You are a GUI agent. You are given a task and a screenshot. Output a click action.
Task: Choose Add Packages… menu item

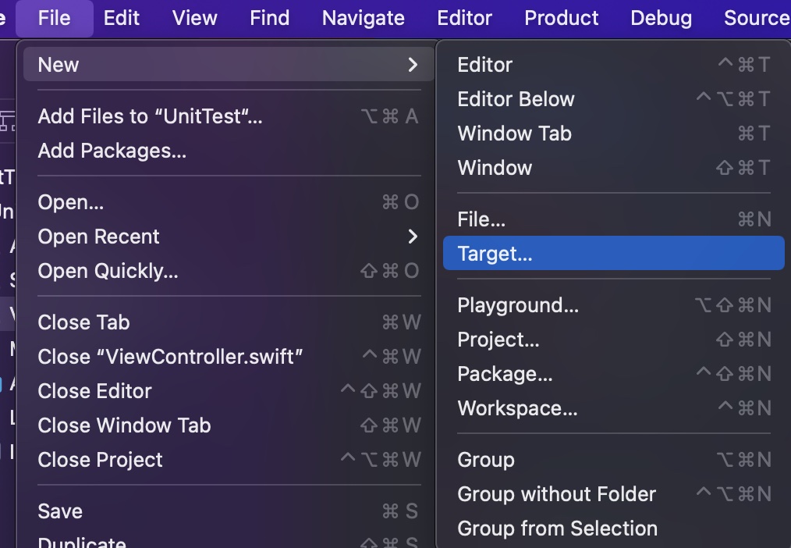[x=112, y=151]
